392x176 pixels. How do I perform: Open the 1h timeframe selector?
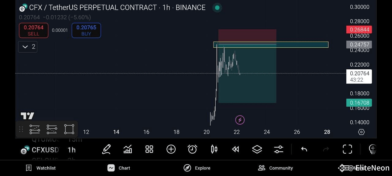tap(72, 150)
